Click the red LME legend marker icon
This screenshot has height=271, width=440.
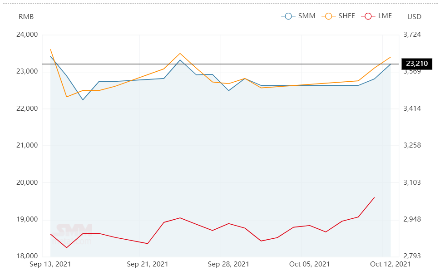click(x=368, y=16)
